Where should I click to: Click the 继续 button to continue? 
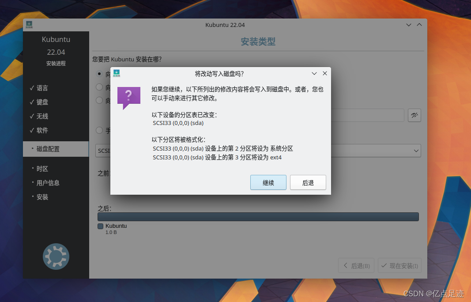click(268, 182)
